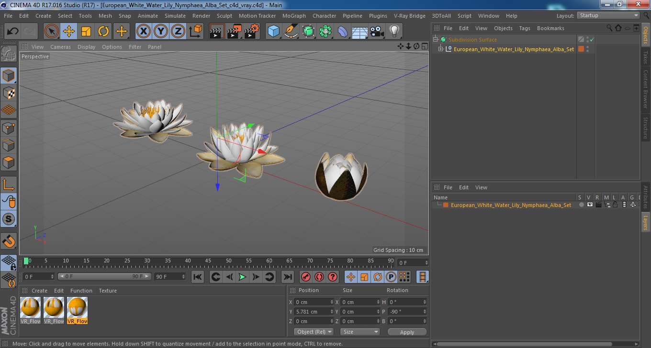Open viewport Cameras menu
Image resolution: width=651 pixels, height=348 pixels.
(60, 47)
